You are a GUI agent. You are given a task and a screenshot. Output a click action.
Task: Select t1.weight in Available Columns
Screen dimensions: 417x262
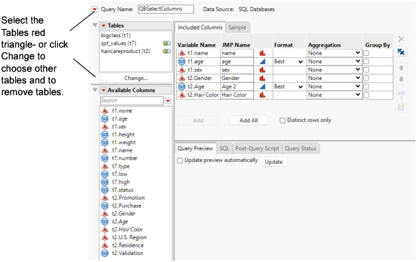[124, 143]
